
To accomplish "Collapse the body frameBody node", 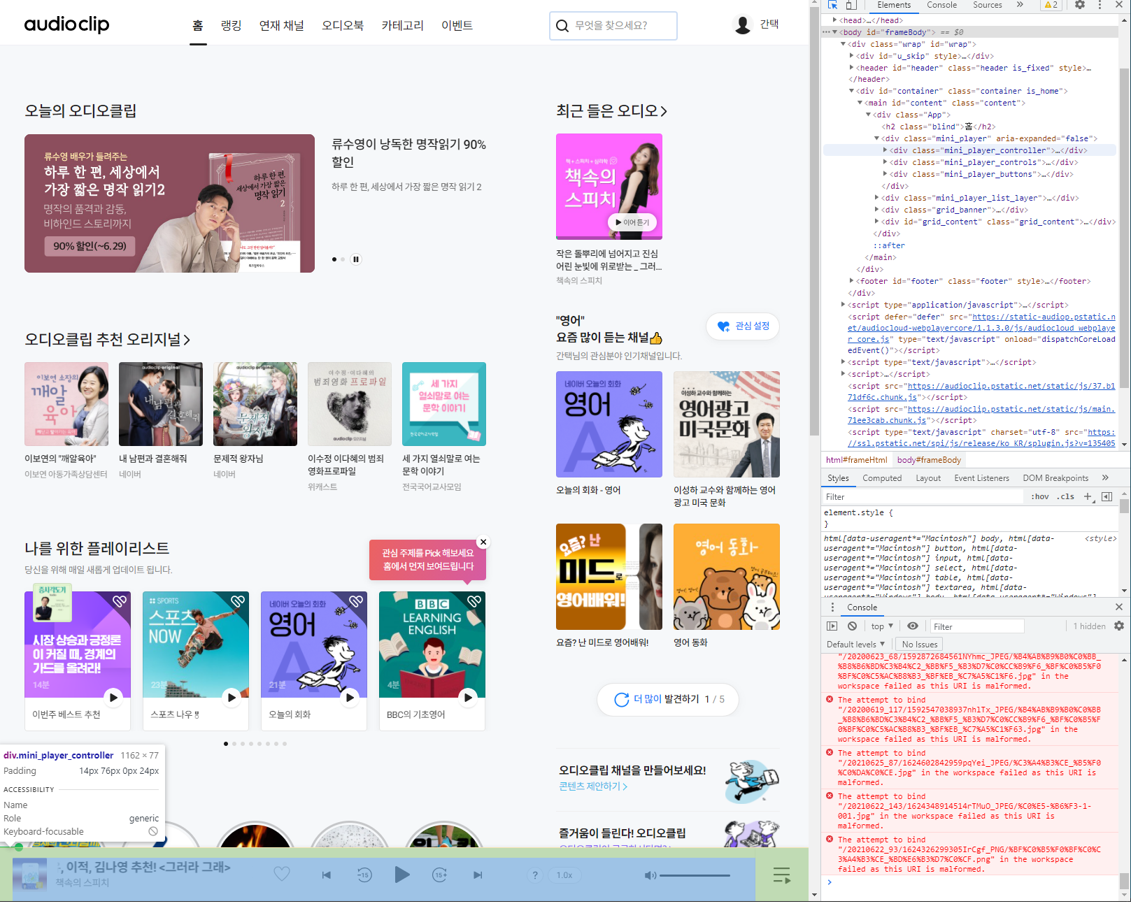I will [x=834, y=32].
